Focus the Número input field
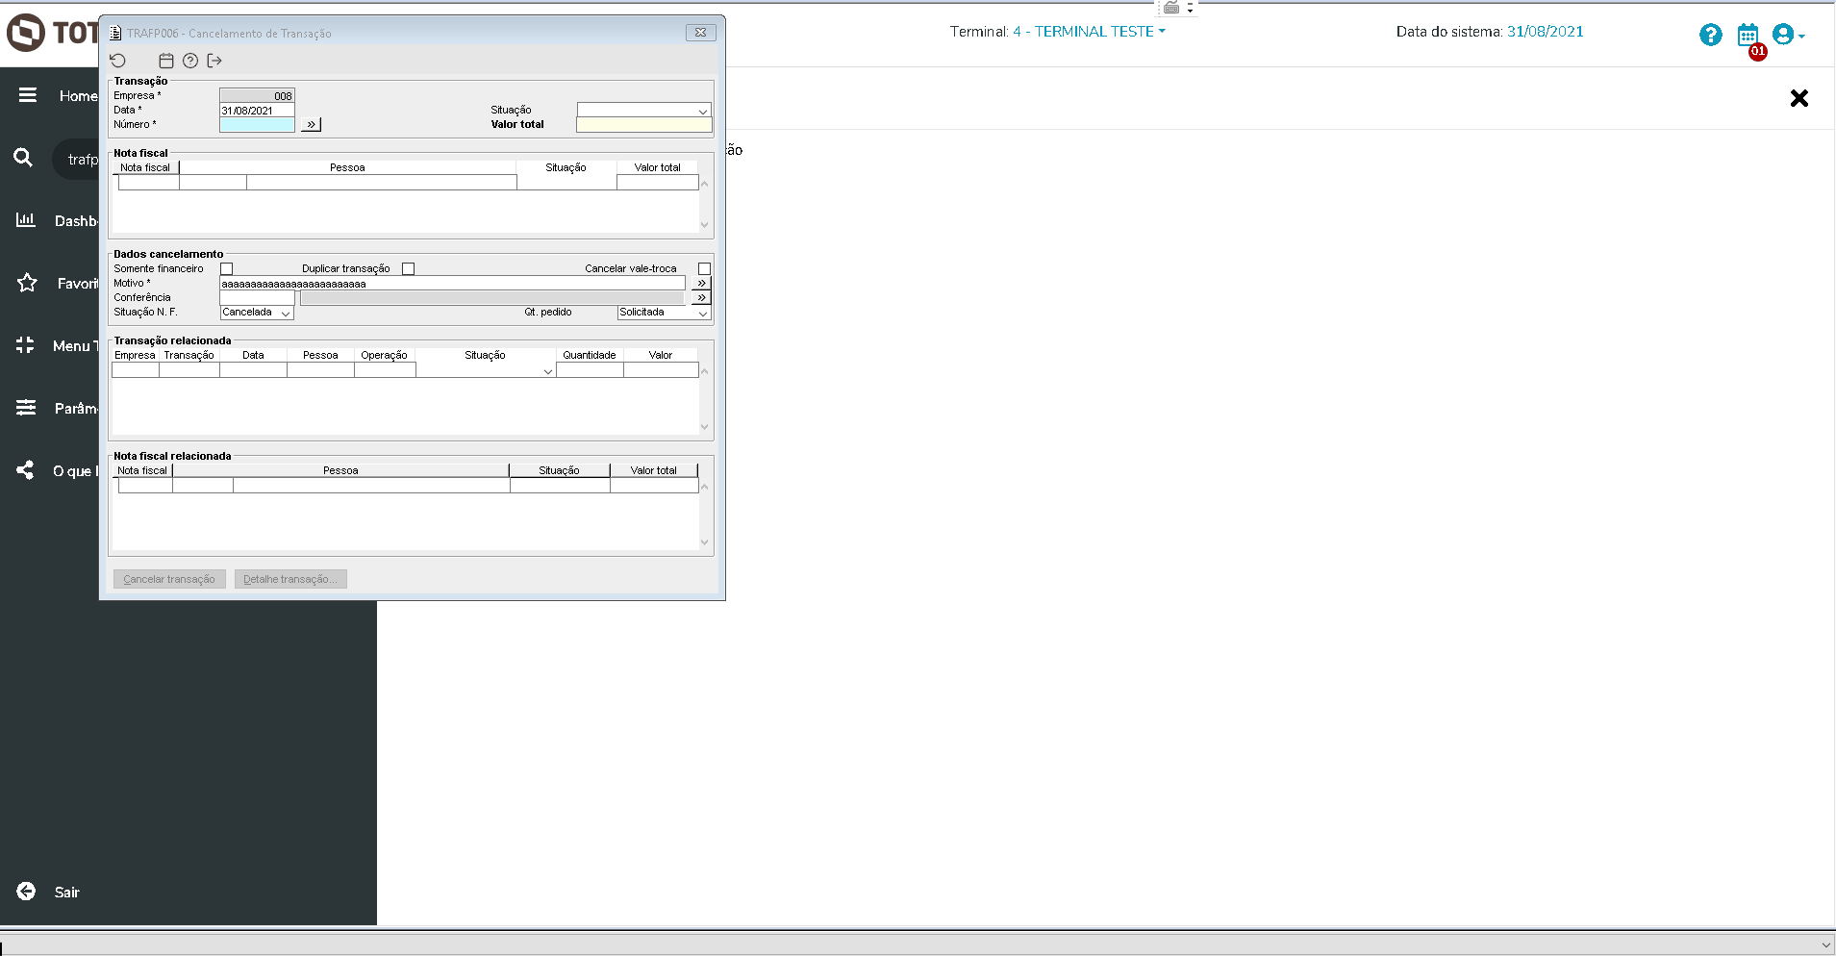 click(257, 125)
